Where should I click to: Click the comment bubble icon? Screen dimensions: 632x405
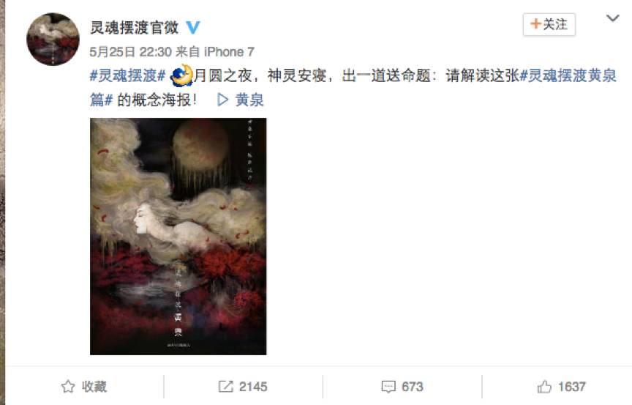[388, 387]
